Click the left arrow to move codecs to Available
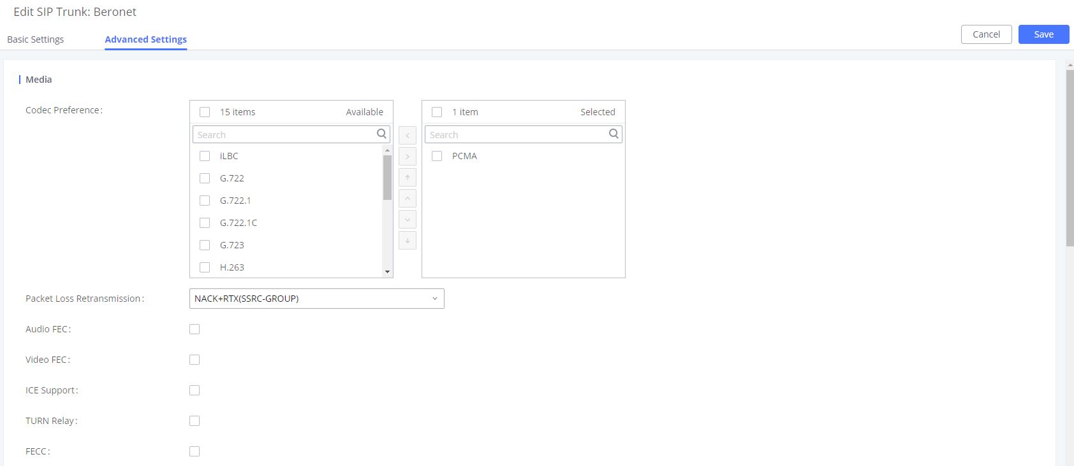 click(x=408, y=135)
